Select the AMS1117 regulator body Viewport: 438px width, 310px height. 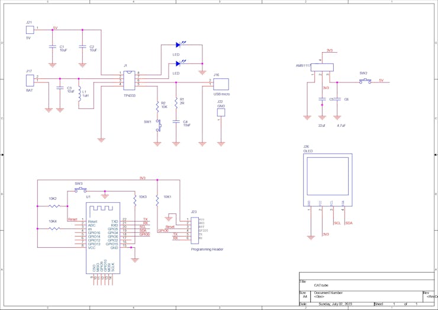point(322,68)
